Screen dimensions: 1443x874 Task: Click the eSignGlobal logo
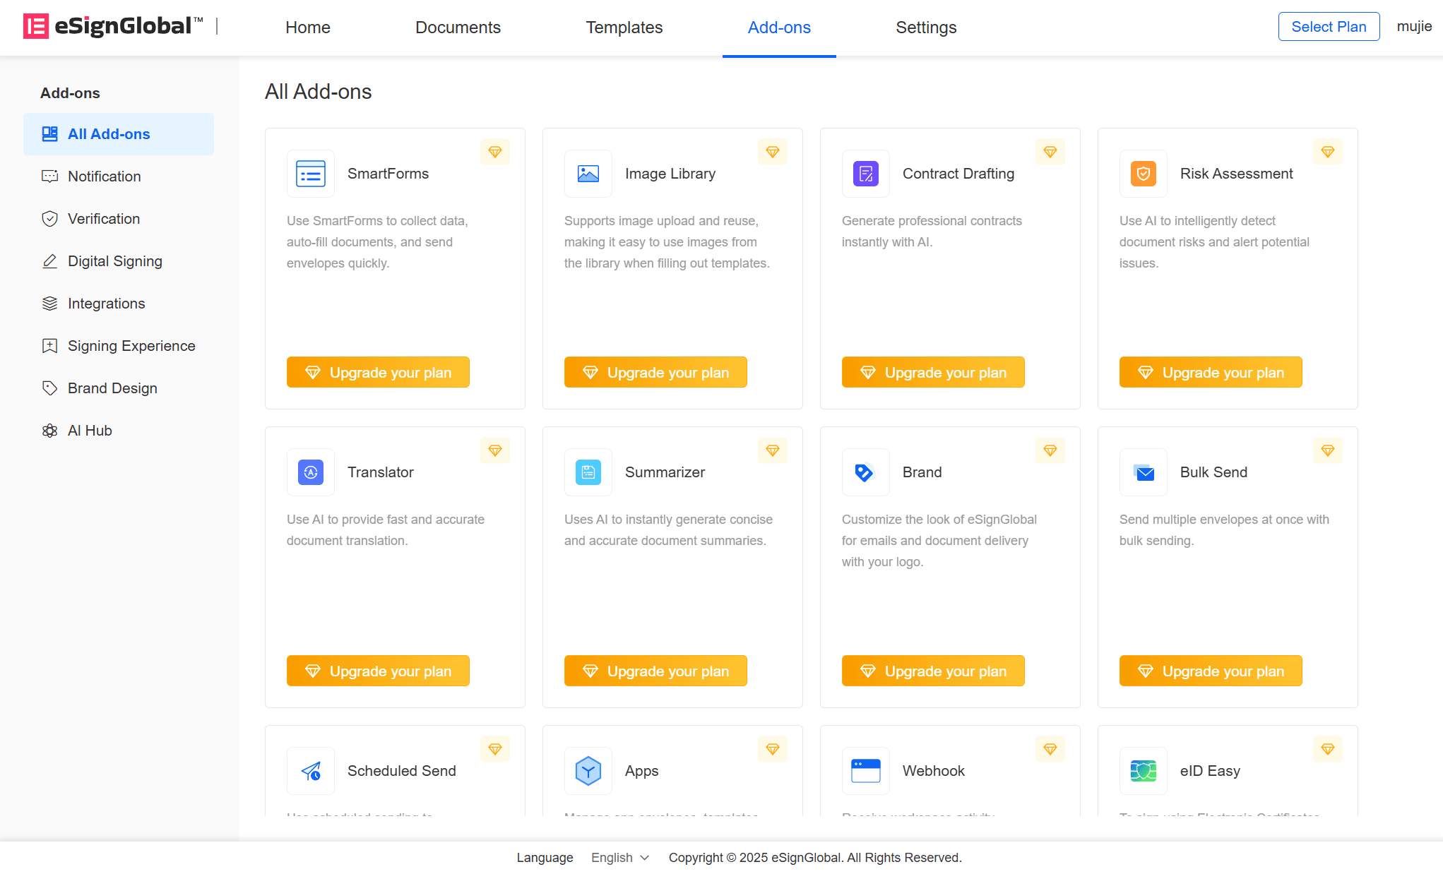tap(113, 26)
